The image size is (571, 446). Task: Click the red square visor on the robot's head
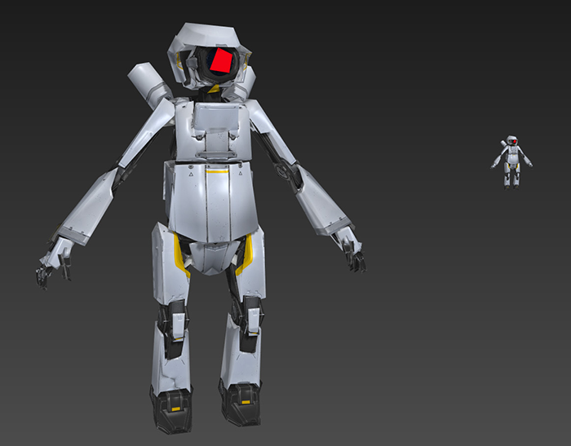220,60
